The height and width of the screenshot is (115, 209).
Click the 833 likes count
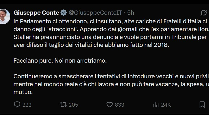pyautogui.click(x=120, y=105)
